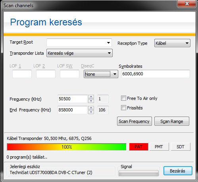Click the '0 program(s) találat..' text
The height and width of the screenshot is (182, 198).
[27, 157]
